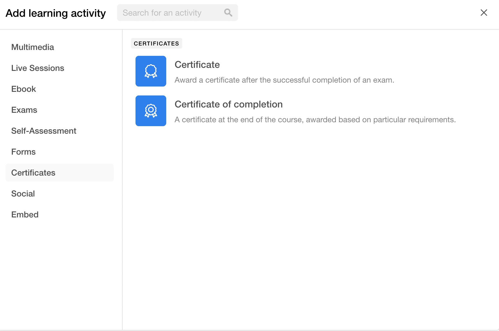Viewport: 499px width, 331px height.
Task: Open the Social category
Action: (x=23, y=193)
